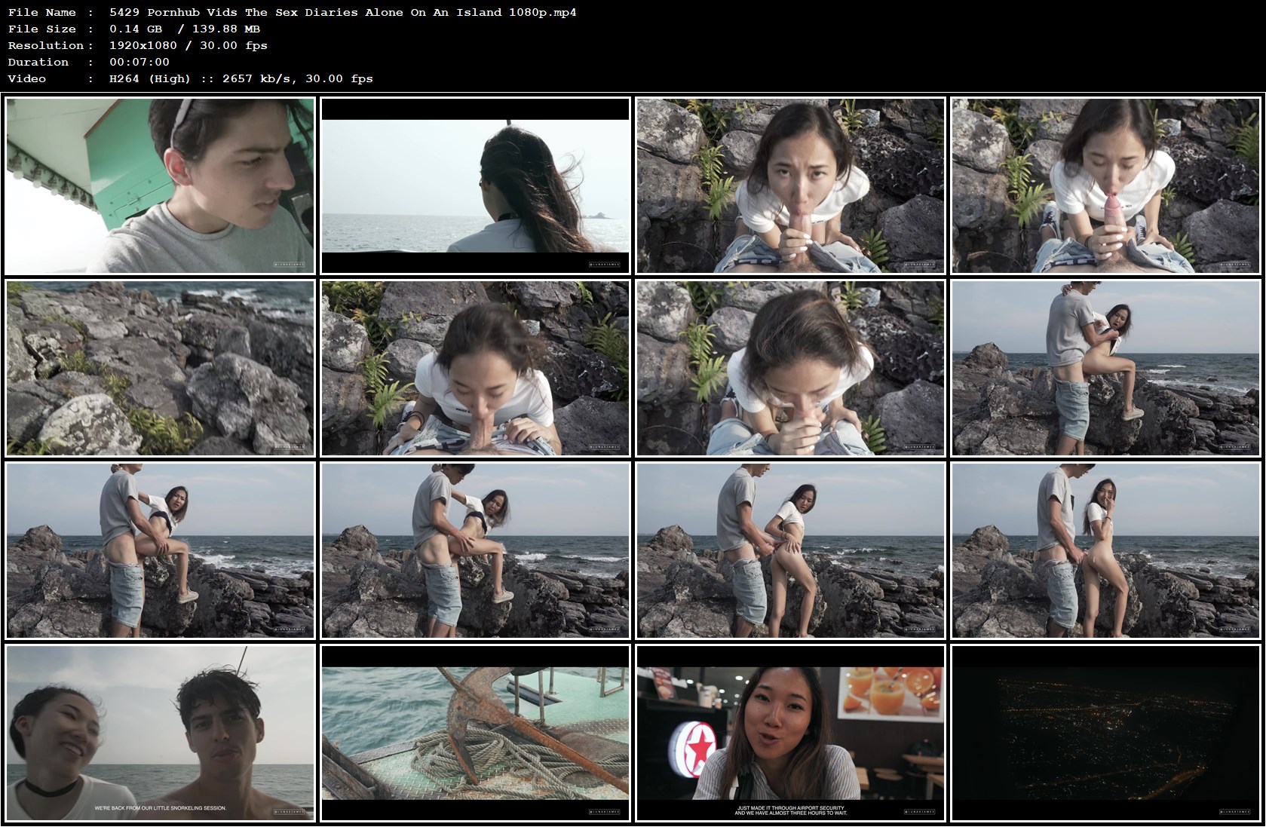Open the empty rocky coastline thumbnail
Viewport: 1266px width, 827px height.
tap(160, 369)
